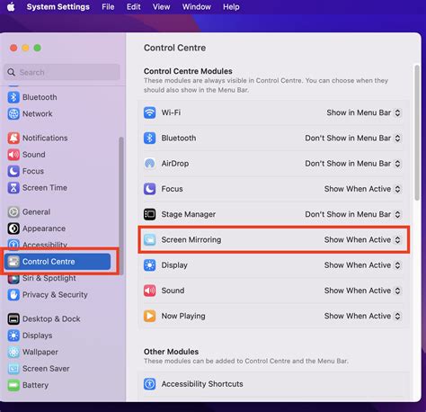Select Bluetooth label in the sidebar
This screenshot has height=412, width=426.
[x=40, y=97]
